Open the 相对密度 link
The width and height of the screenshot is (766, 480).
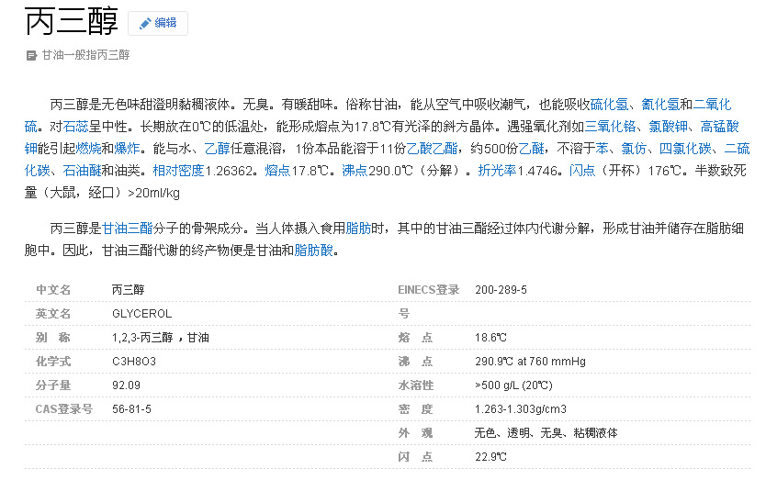coord(178,171)
